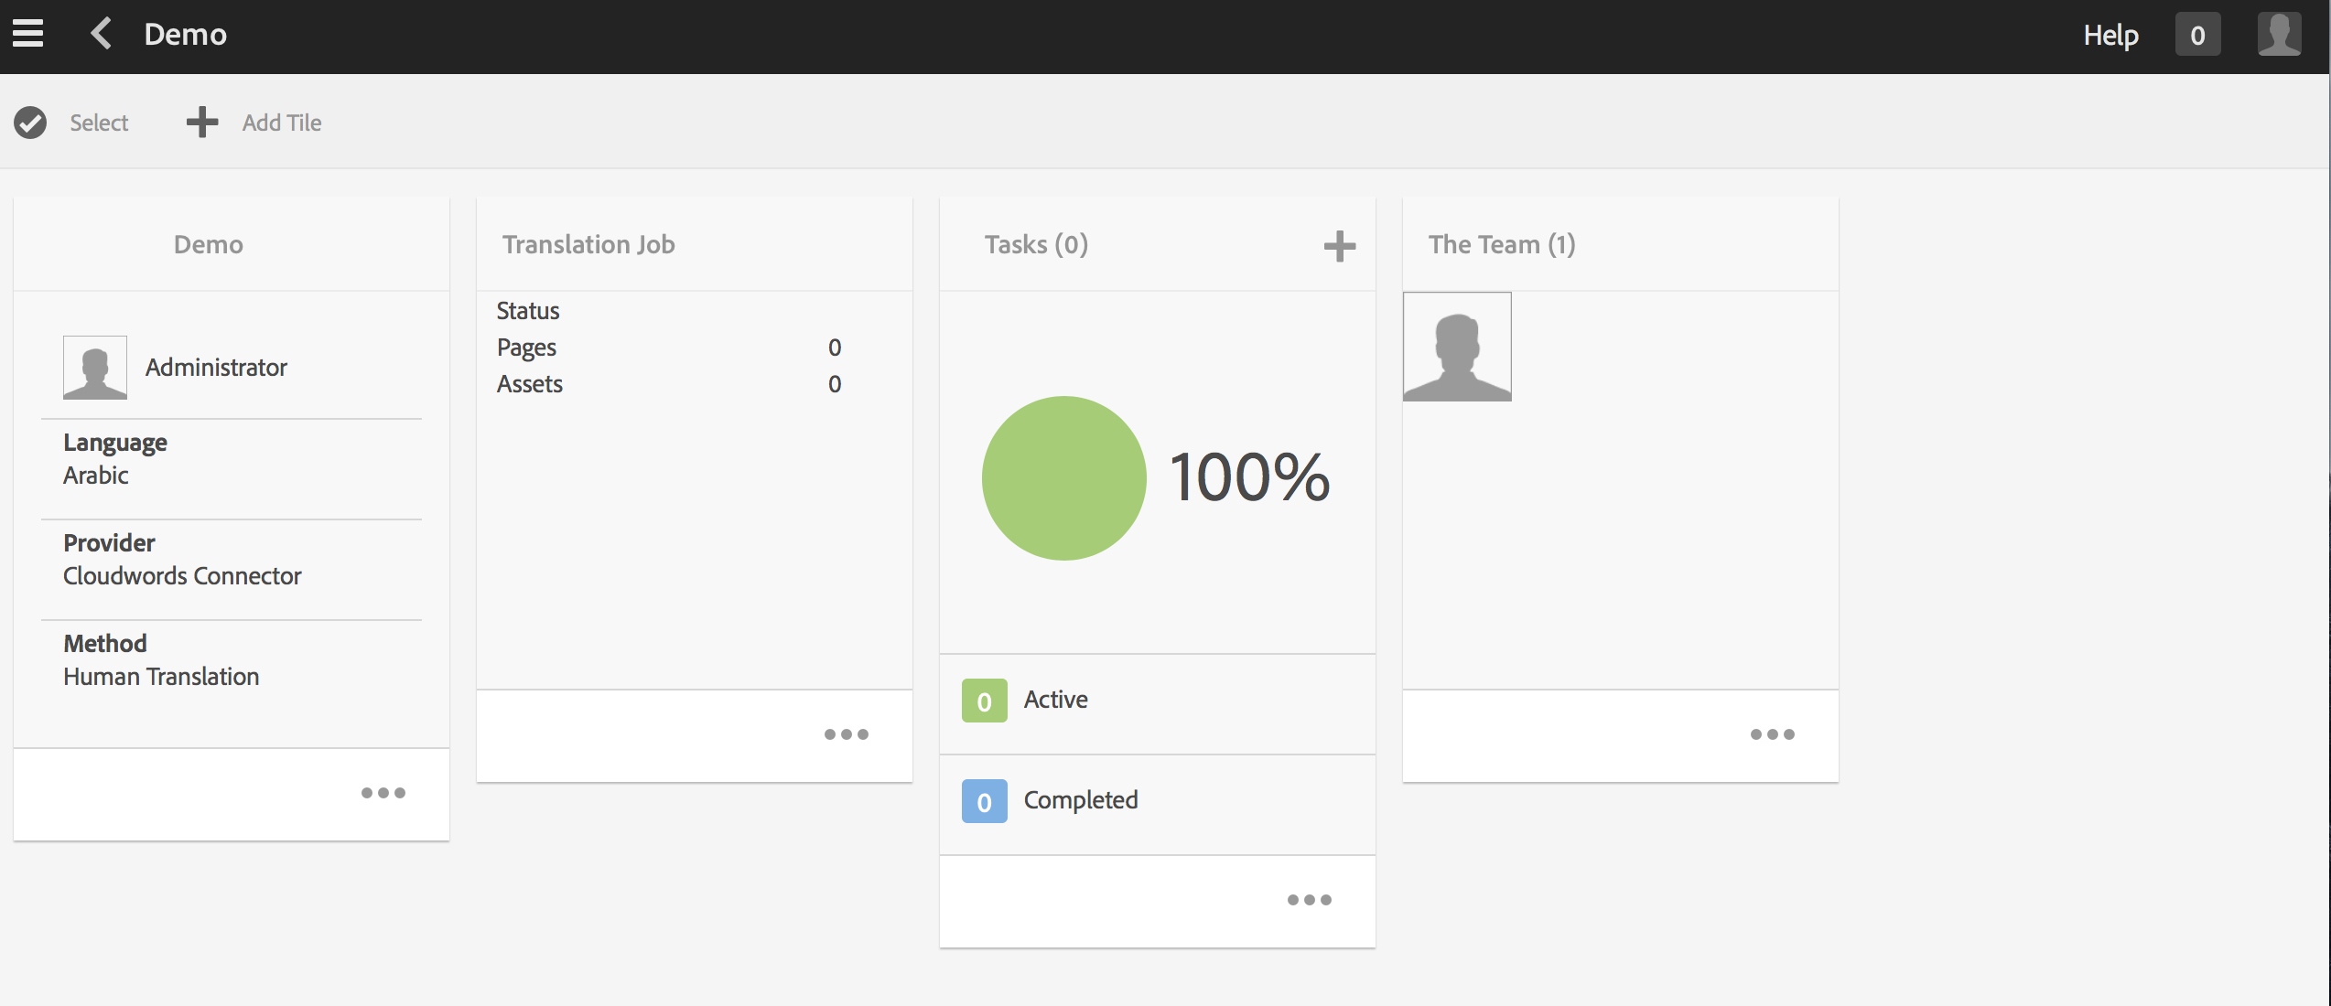Click the Add Tile plus icon
Screen dimensions: 2331x1006
[x=202, y=123]
